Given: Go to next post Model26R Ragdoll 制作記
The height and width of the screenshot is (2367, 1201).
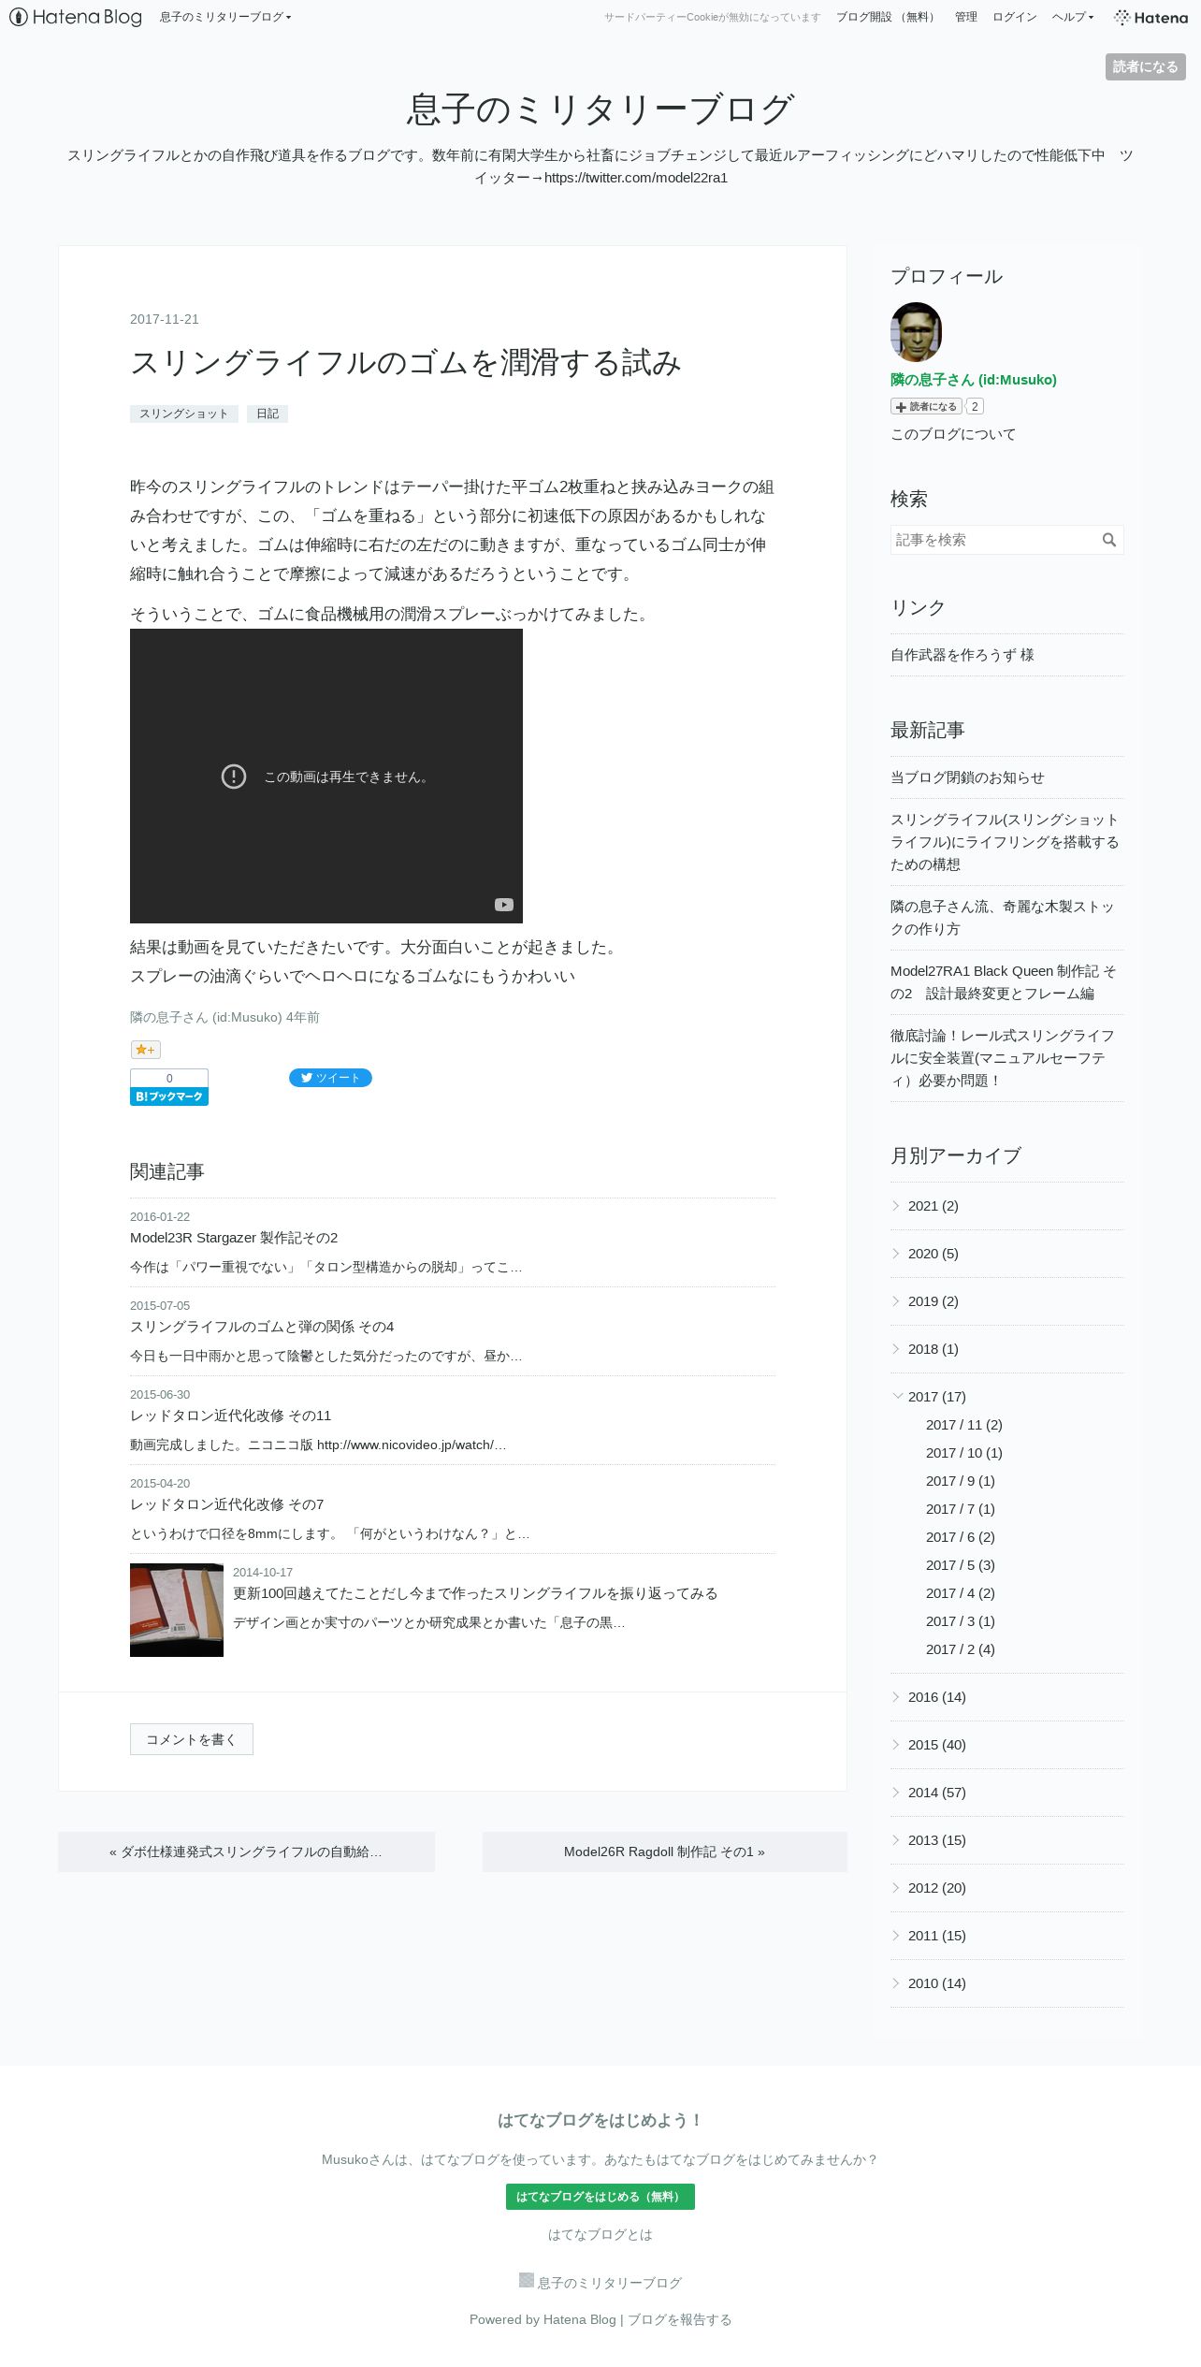Looking at the screenshot, I should pos(665,1851).
